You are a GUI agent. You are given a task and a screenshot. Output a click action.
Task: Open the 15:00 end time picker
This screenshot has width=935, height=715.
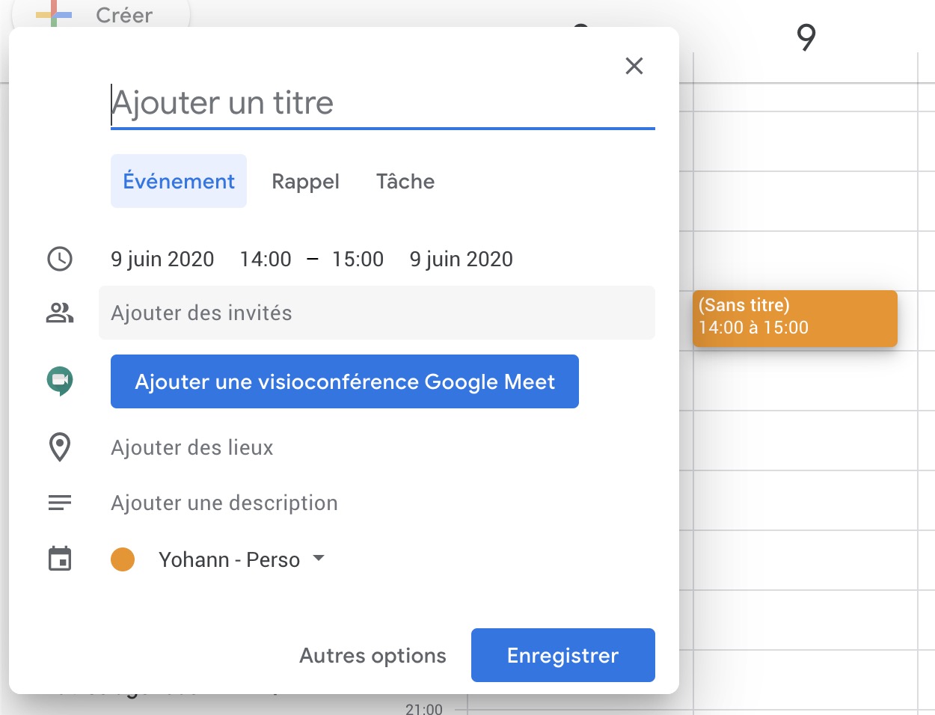click(x=358, y=259)
